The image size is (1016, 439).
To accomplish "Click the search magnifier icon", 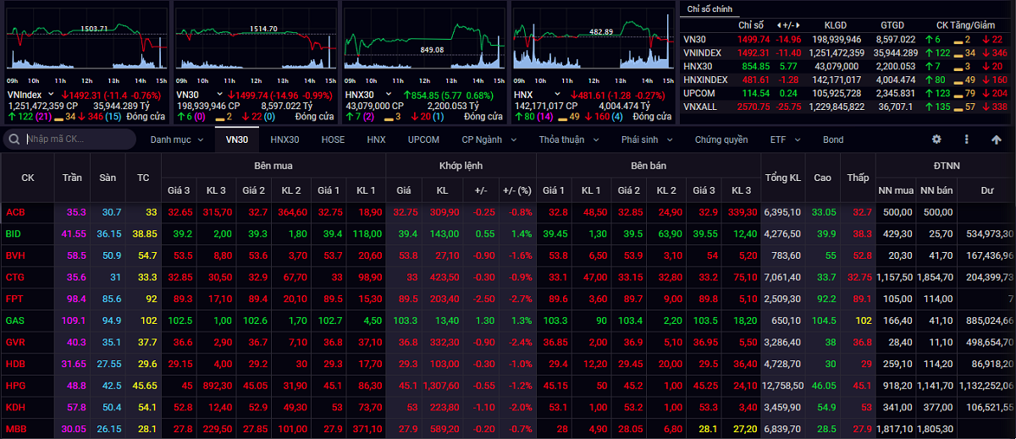I will pyautogui.click(x=14, y=140).
